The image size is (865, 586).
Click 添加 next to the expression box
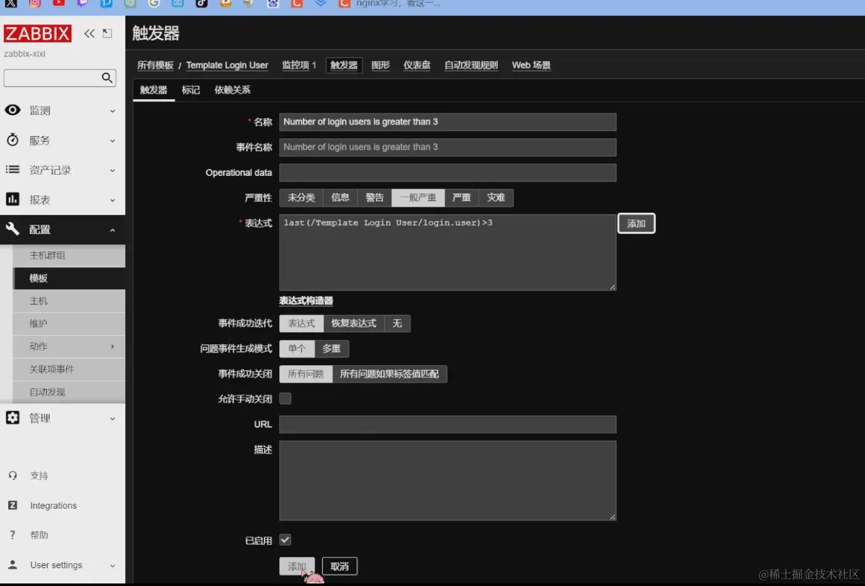point(636,223)
